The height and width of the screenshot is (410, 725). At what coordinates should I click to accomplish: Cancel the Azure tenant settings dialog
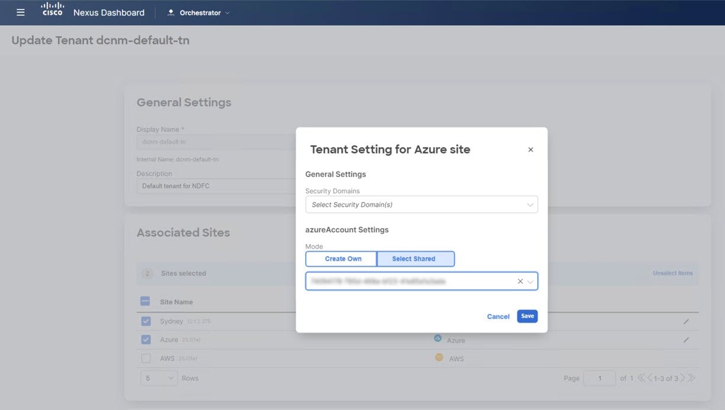498,316
